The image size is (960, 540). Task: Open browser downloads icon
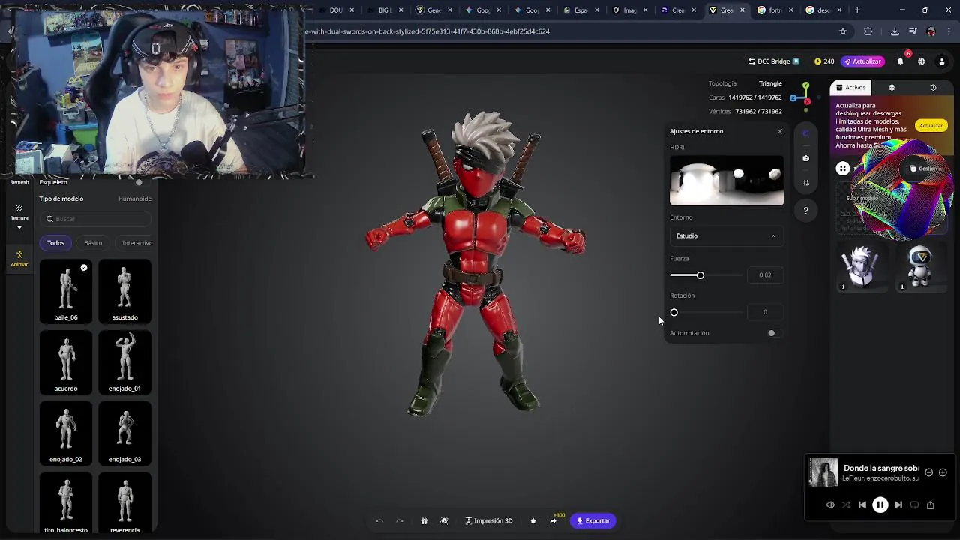tap(895, 31)
